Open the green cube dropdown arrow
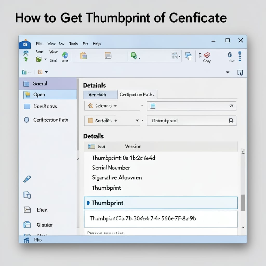The height and width of the screenshot is (266, 266). (x=45, y=59)
